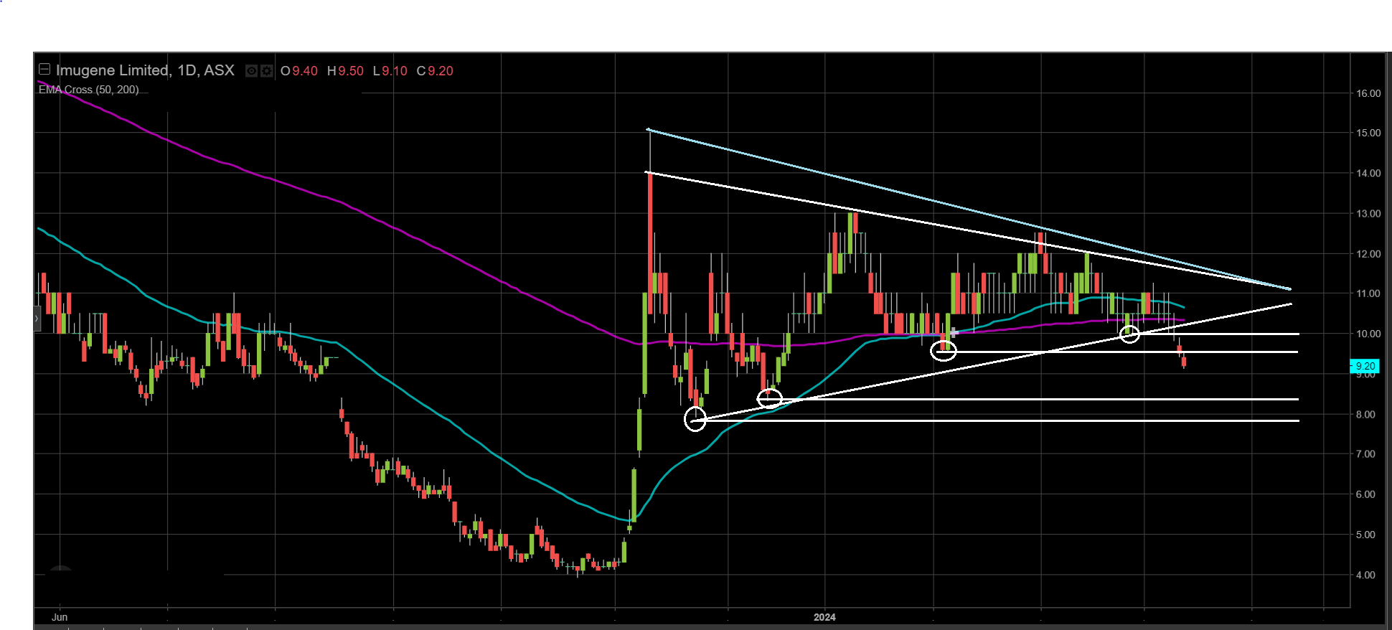The image size is (1392, 630).
Task: Expand the left edge panel arrow
Action: click(x=37, y=319)
